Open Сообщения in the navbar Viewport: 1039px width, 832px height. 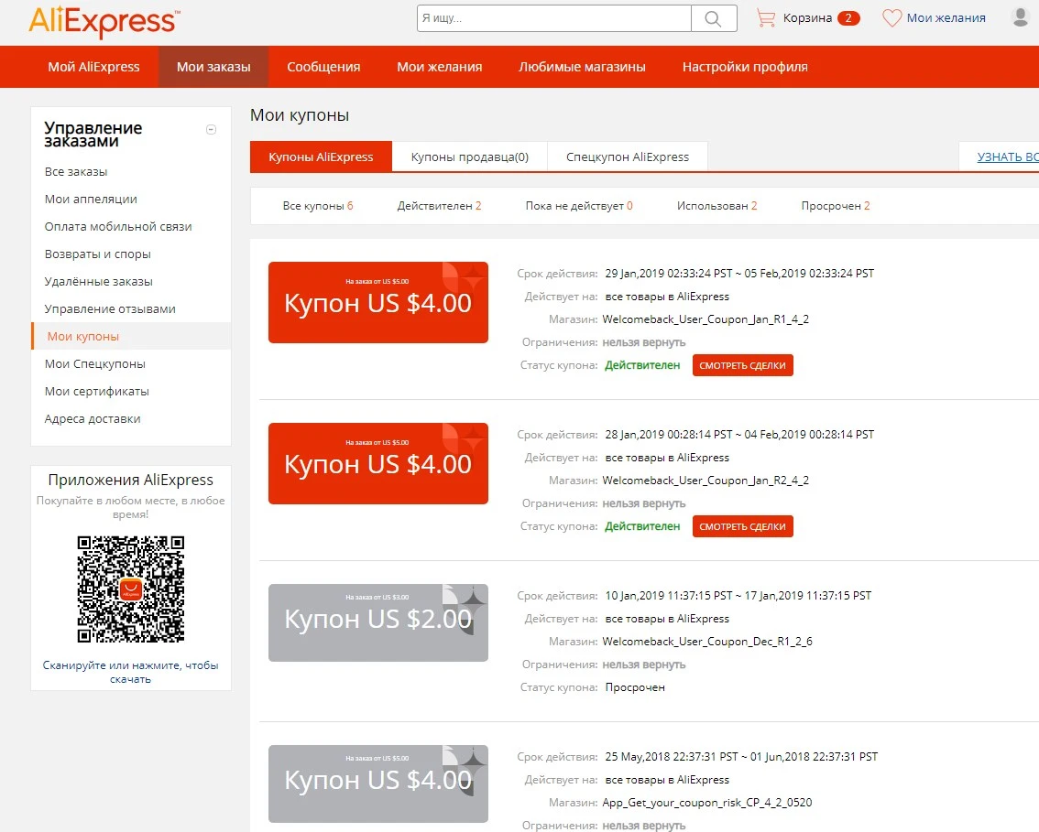323,67
